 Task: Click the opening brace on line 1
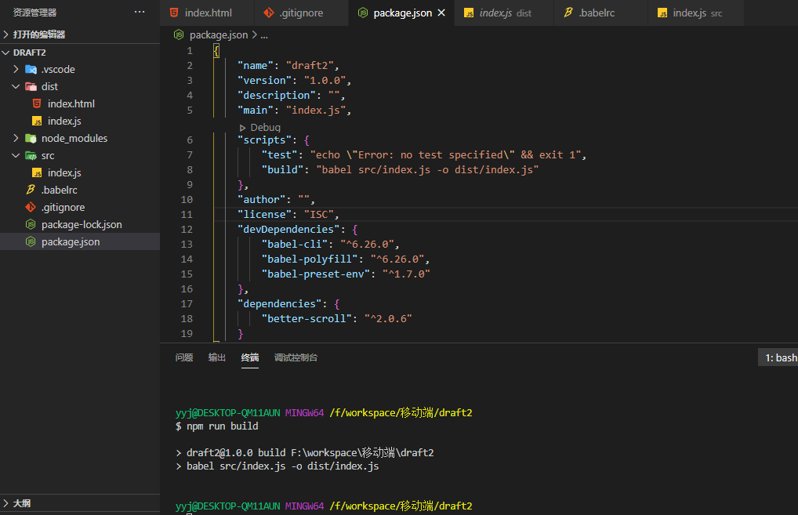(216, 51)
